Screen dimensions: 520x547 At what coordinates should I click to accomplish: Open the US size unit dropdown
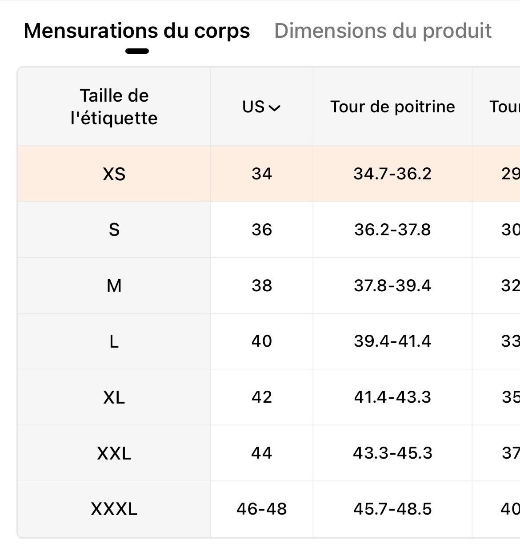coord(261,107)
